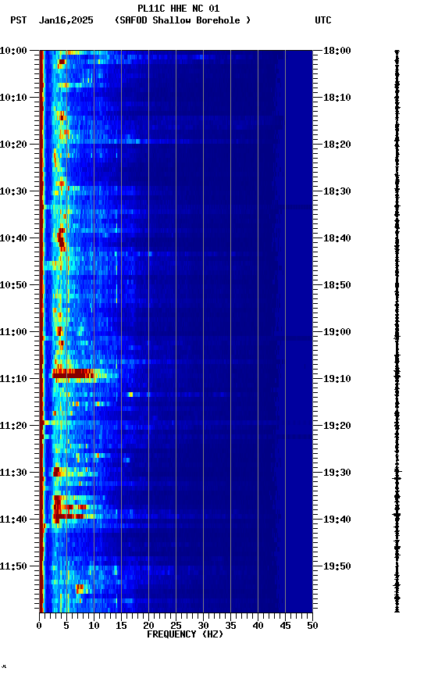Screen dimensions: 431x675
Task: Click the '30' frequency axis label
Action: (x=203, y=626)
